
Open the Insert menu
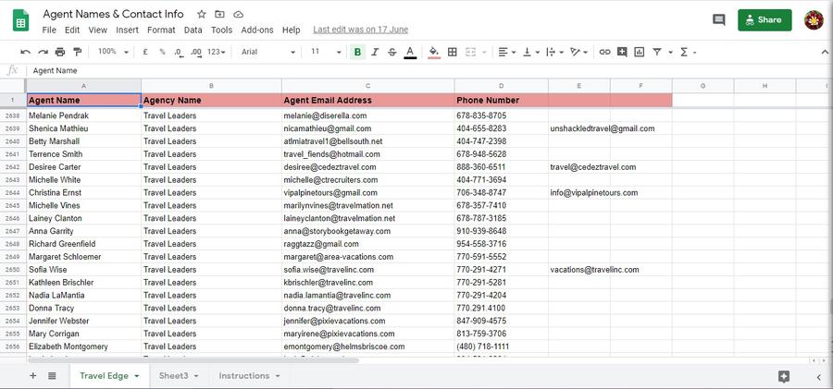point(127,30)
